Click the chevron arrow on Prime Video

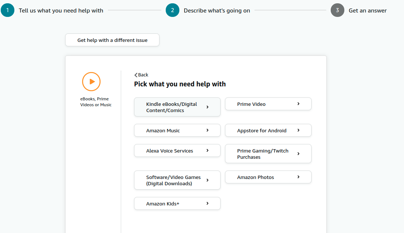tap(298, 104)
